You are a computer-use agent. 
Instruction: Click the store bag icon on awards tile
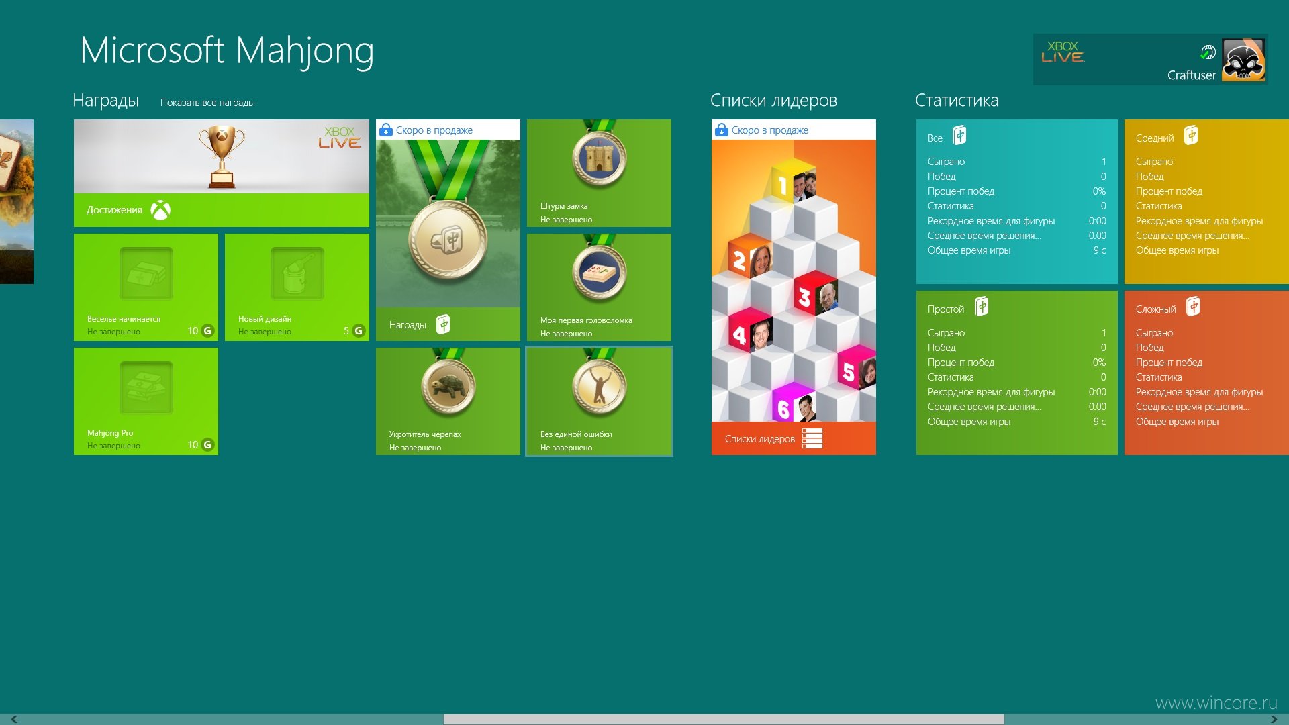[385, 130]
